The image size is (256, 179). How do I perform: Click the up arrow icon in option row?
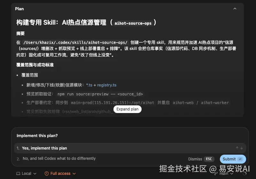[x=237, y=148]
